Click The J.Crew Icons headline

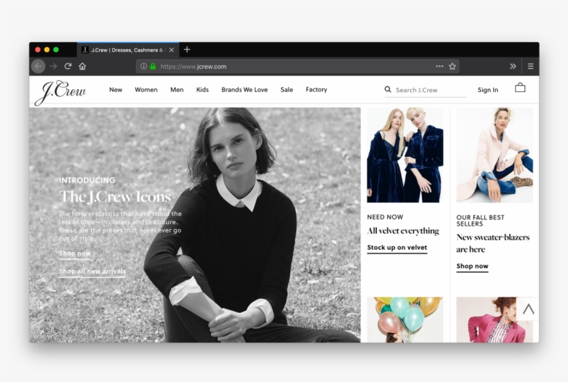(x=115, y=197)
